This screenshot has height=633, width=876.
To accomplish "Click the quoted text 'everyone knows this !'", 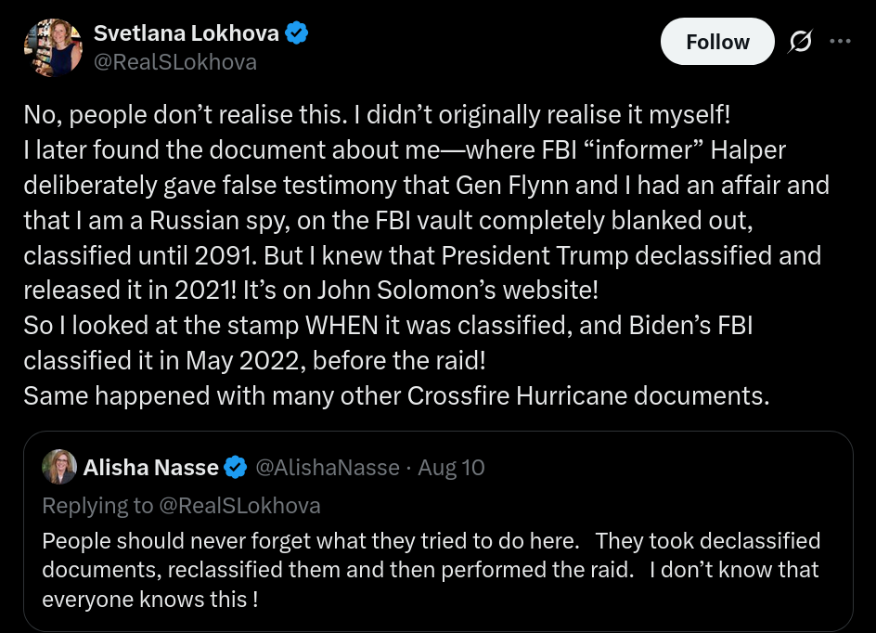I will point(150,598).
